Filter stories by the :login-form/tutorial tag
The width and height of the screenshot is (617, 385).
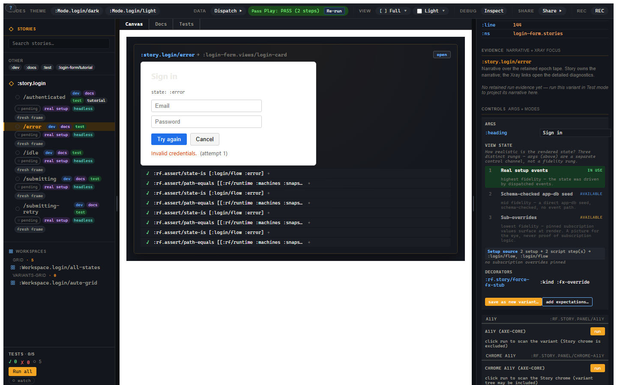click(x=75, y=68)
